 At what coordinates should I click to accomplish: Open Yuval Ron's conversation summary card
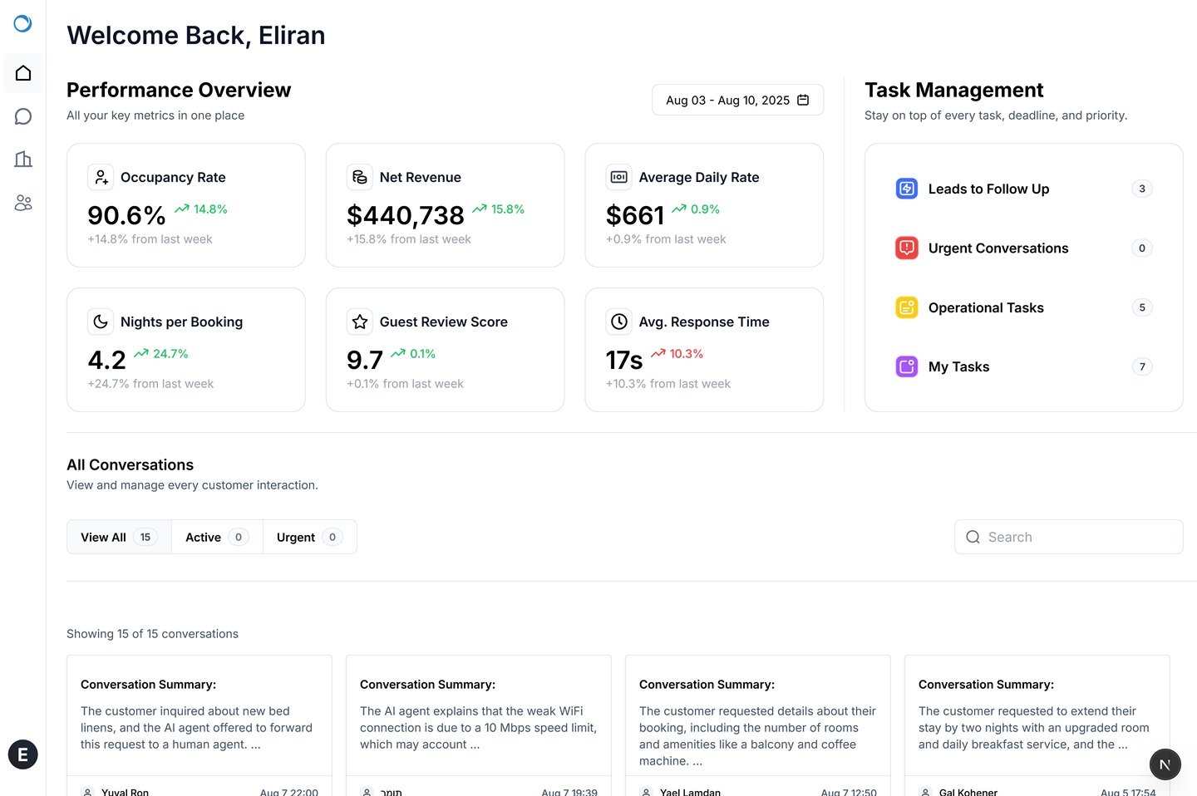tap(199, 723)
